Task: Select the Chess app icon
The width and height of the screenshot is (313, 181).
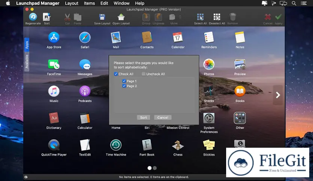Action: click(178, 145)
